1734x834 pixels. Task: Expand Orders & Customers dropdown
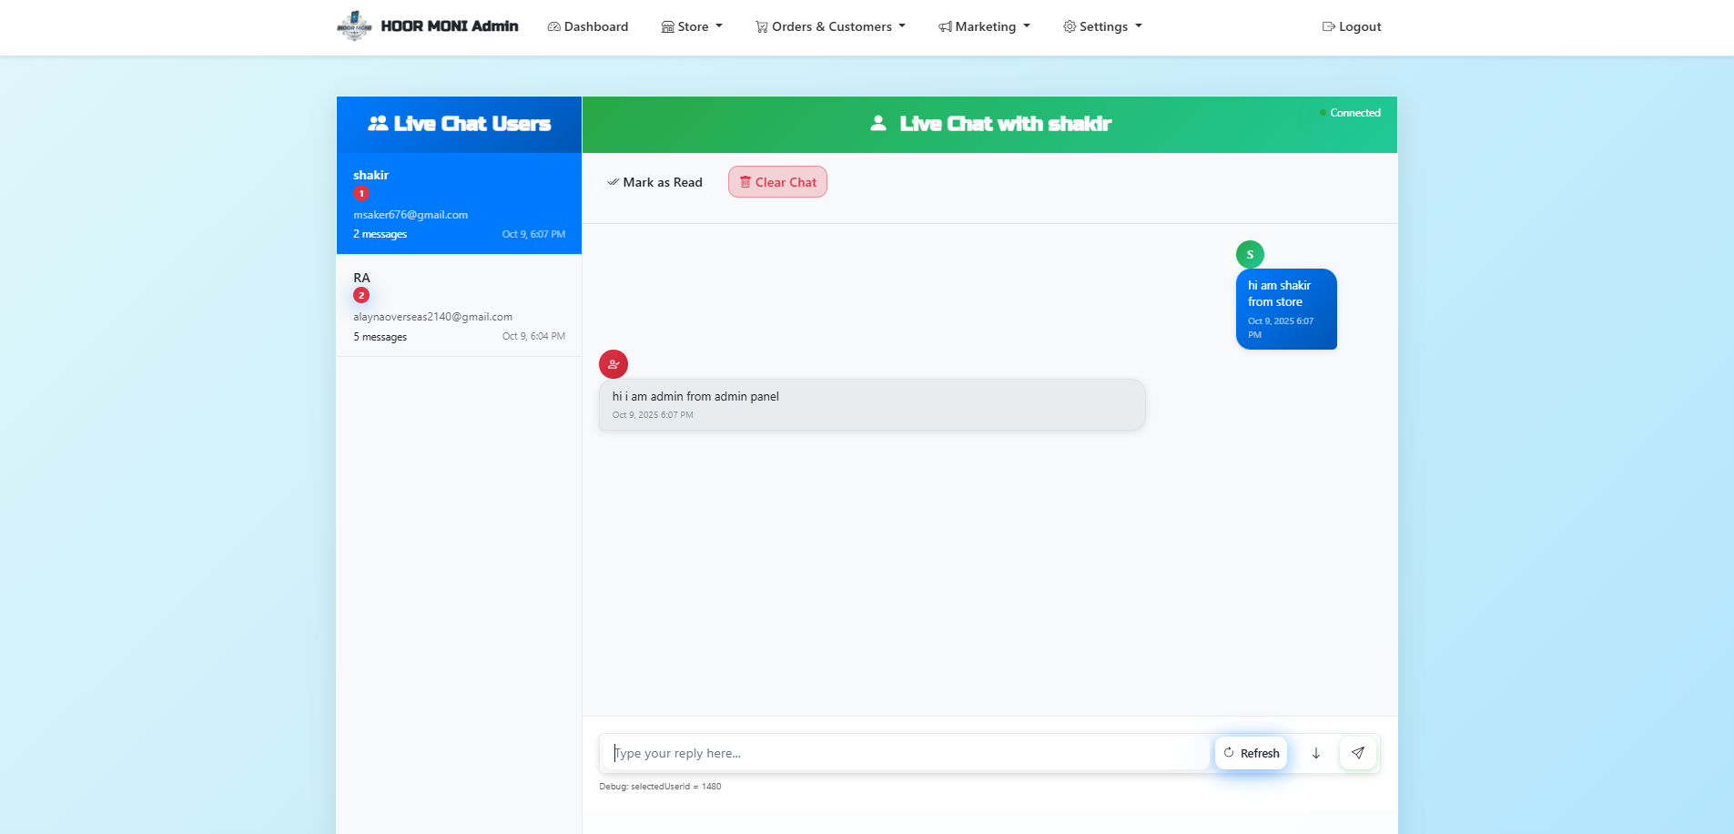[830, 26]
